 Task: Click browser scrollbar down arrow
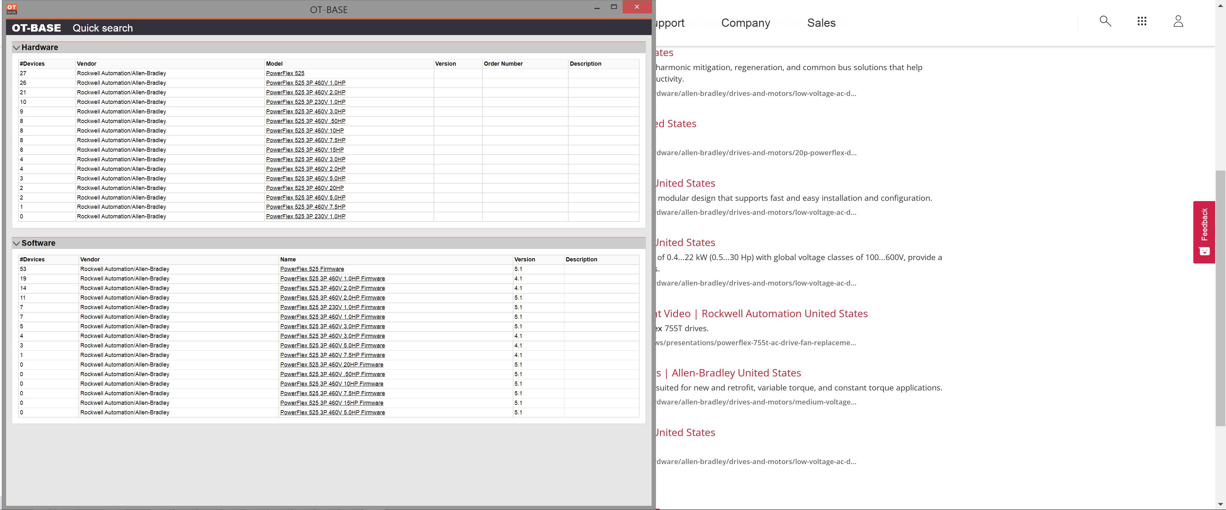[x=1220, y=504]
